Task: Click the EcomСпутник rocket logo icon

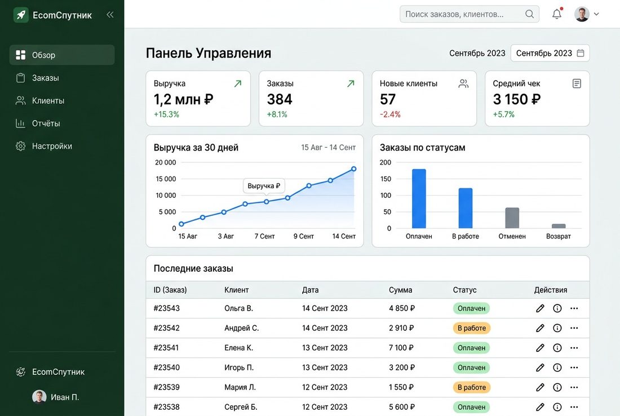Action: [21, 15]
